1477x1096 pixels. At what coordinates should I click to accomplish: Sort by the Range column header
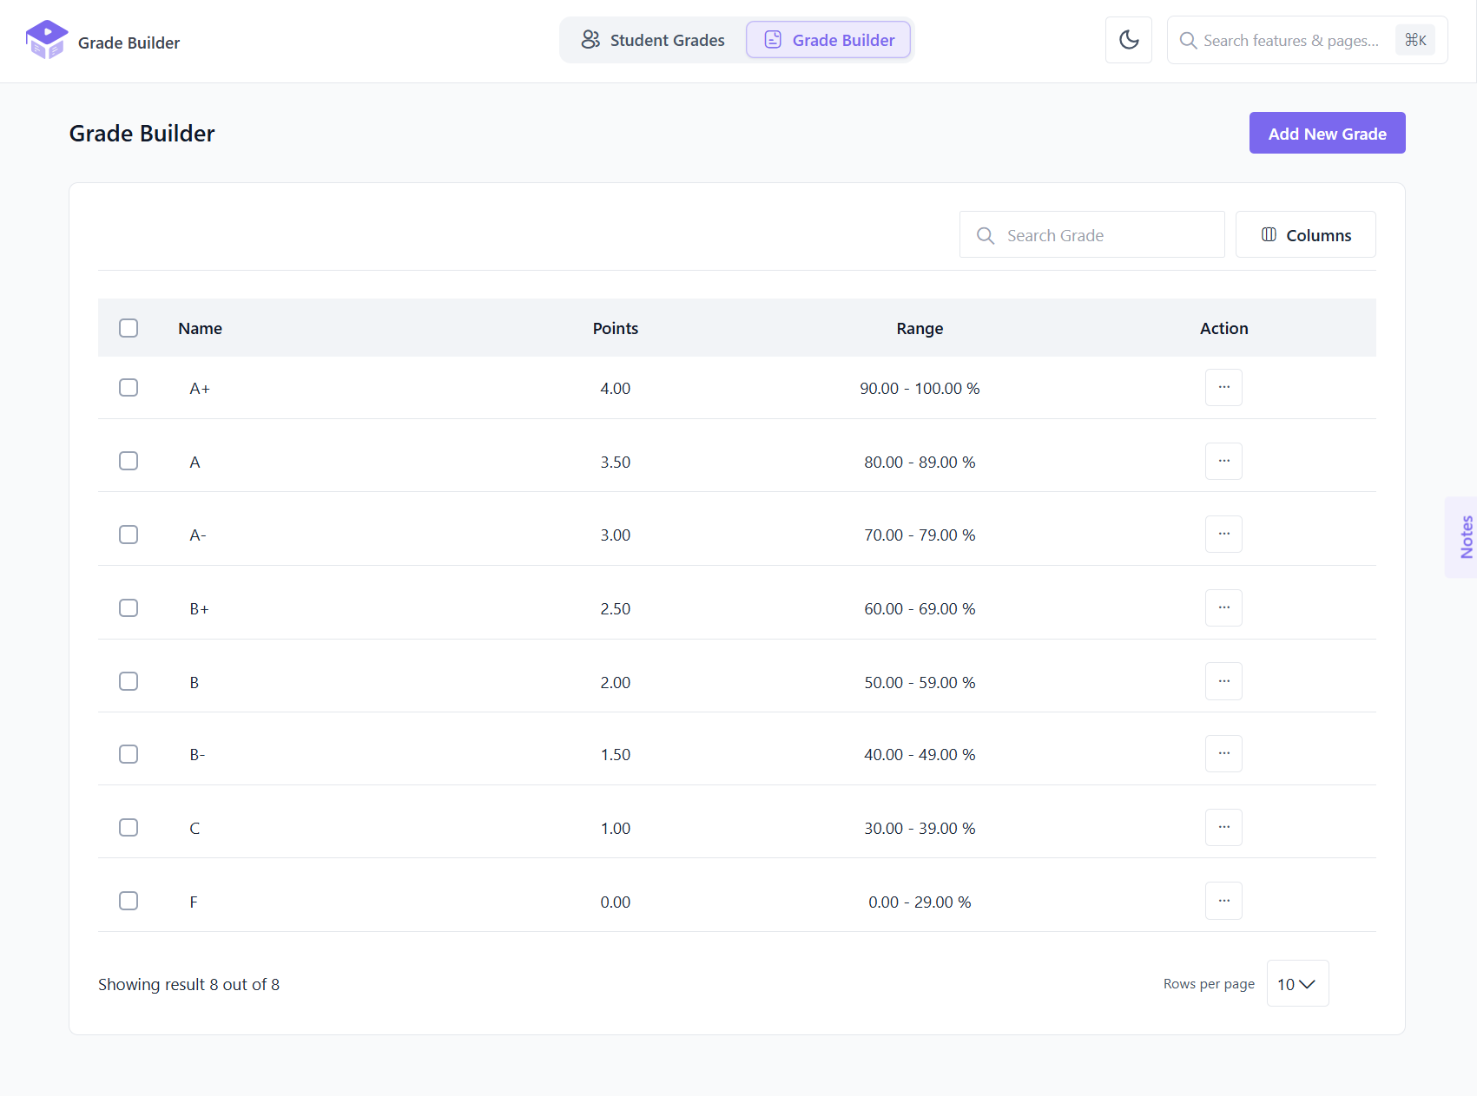tap(920, 328)
